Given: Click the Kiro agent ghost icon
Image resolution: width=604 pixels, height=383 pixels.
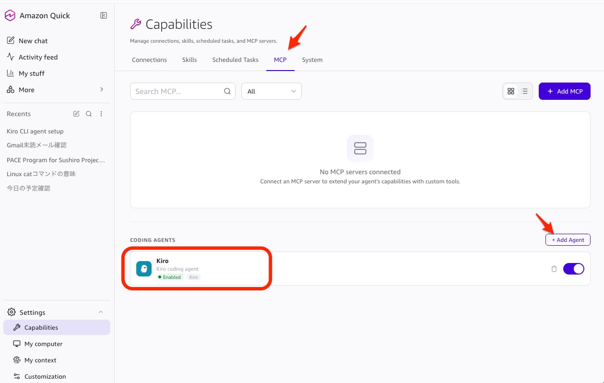Looking at the screenshot, I should 144,269.
